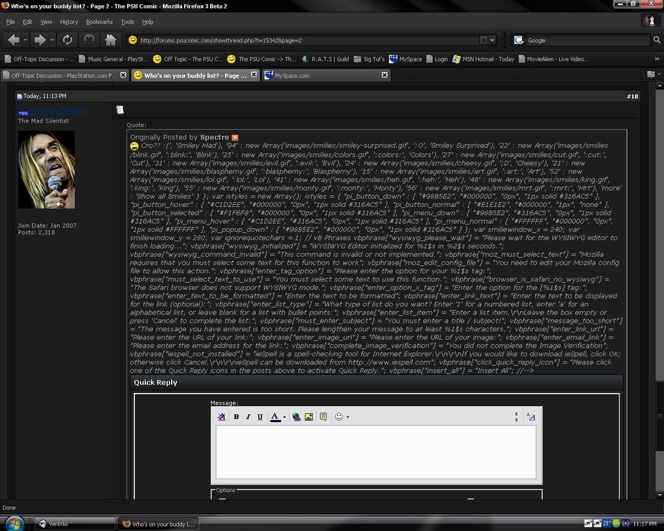Click the page vertical scrollbar

click(659, 291)
